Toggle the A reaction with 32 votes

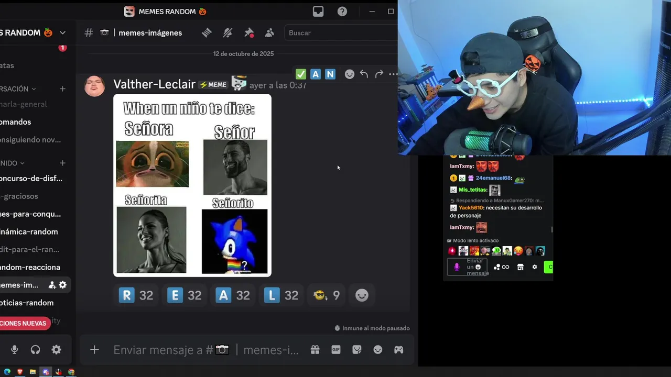coord(233,295)
